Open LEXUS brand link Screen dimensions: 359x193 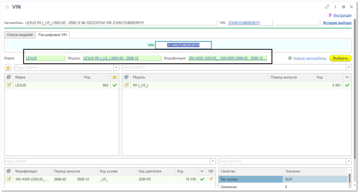click(x=31, y=58)
